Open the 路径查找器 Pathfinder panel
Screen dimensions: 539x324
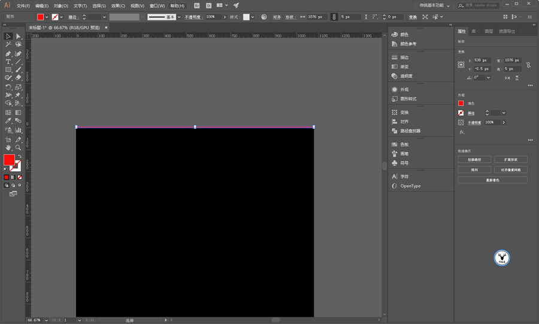(410, 131)
